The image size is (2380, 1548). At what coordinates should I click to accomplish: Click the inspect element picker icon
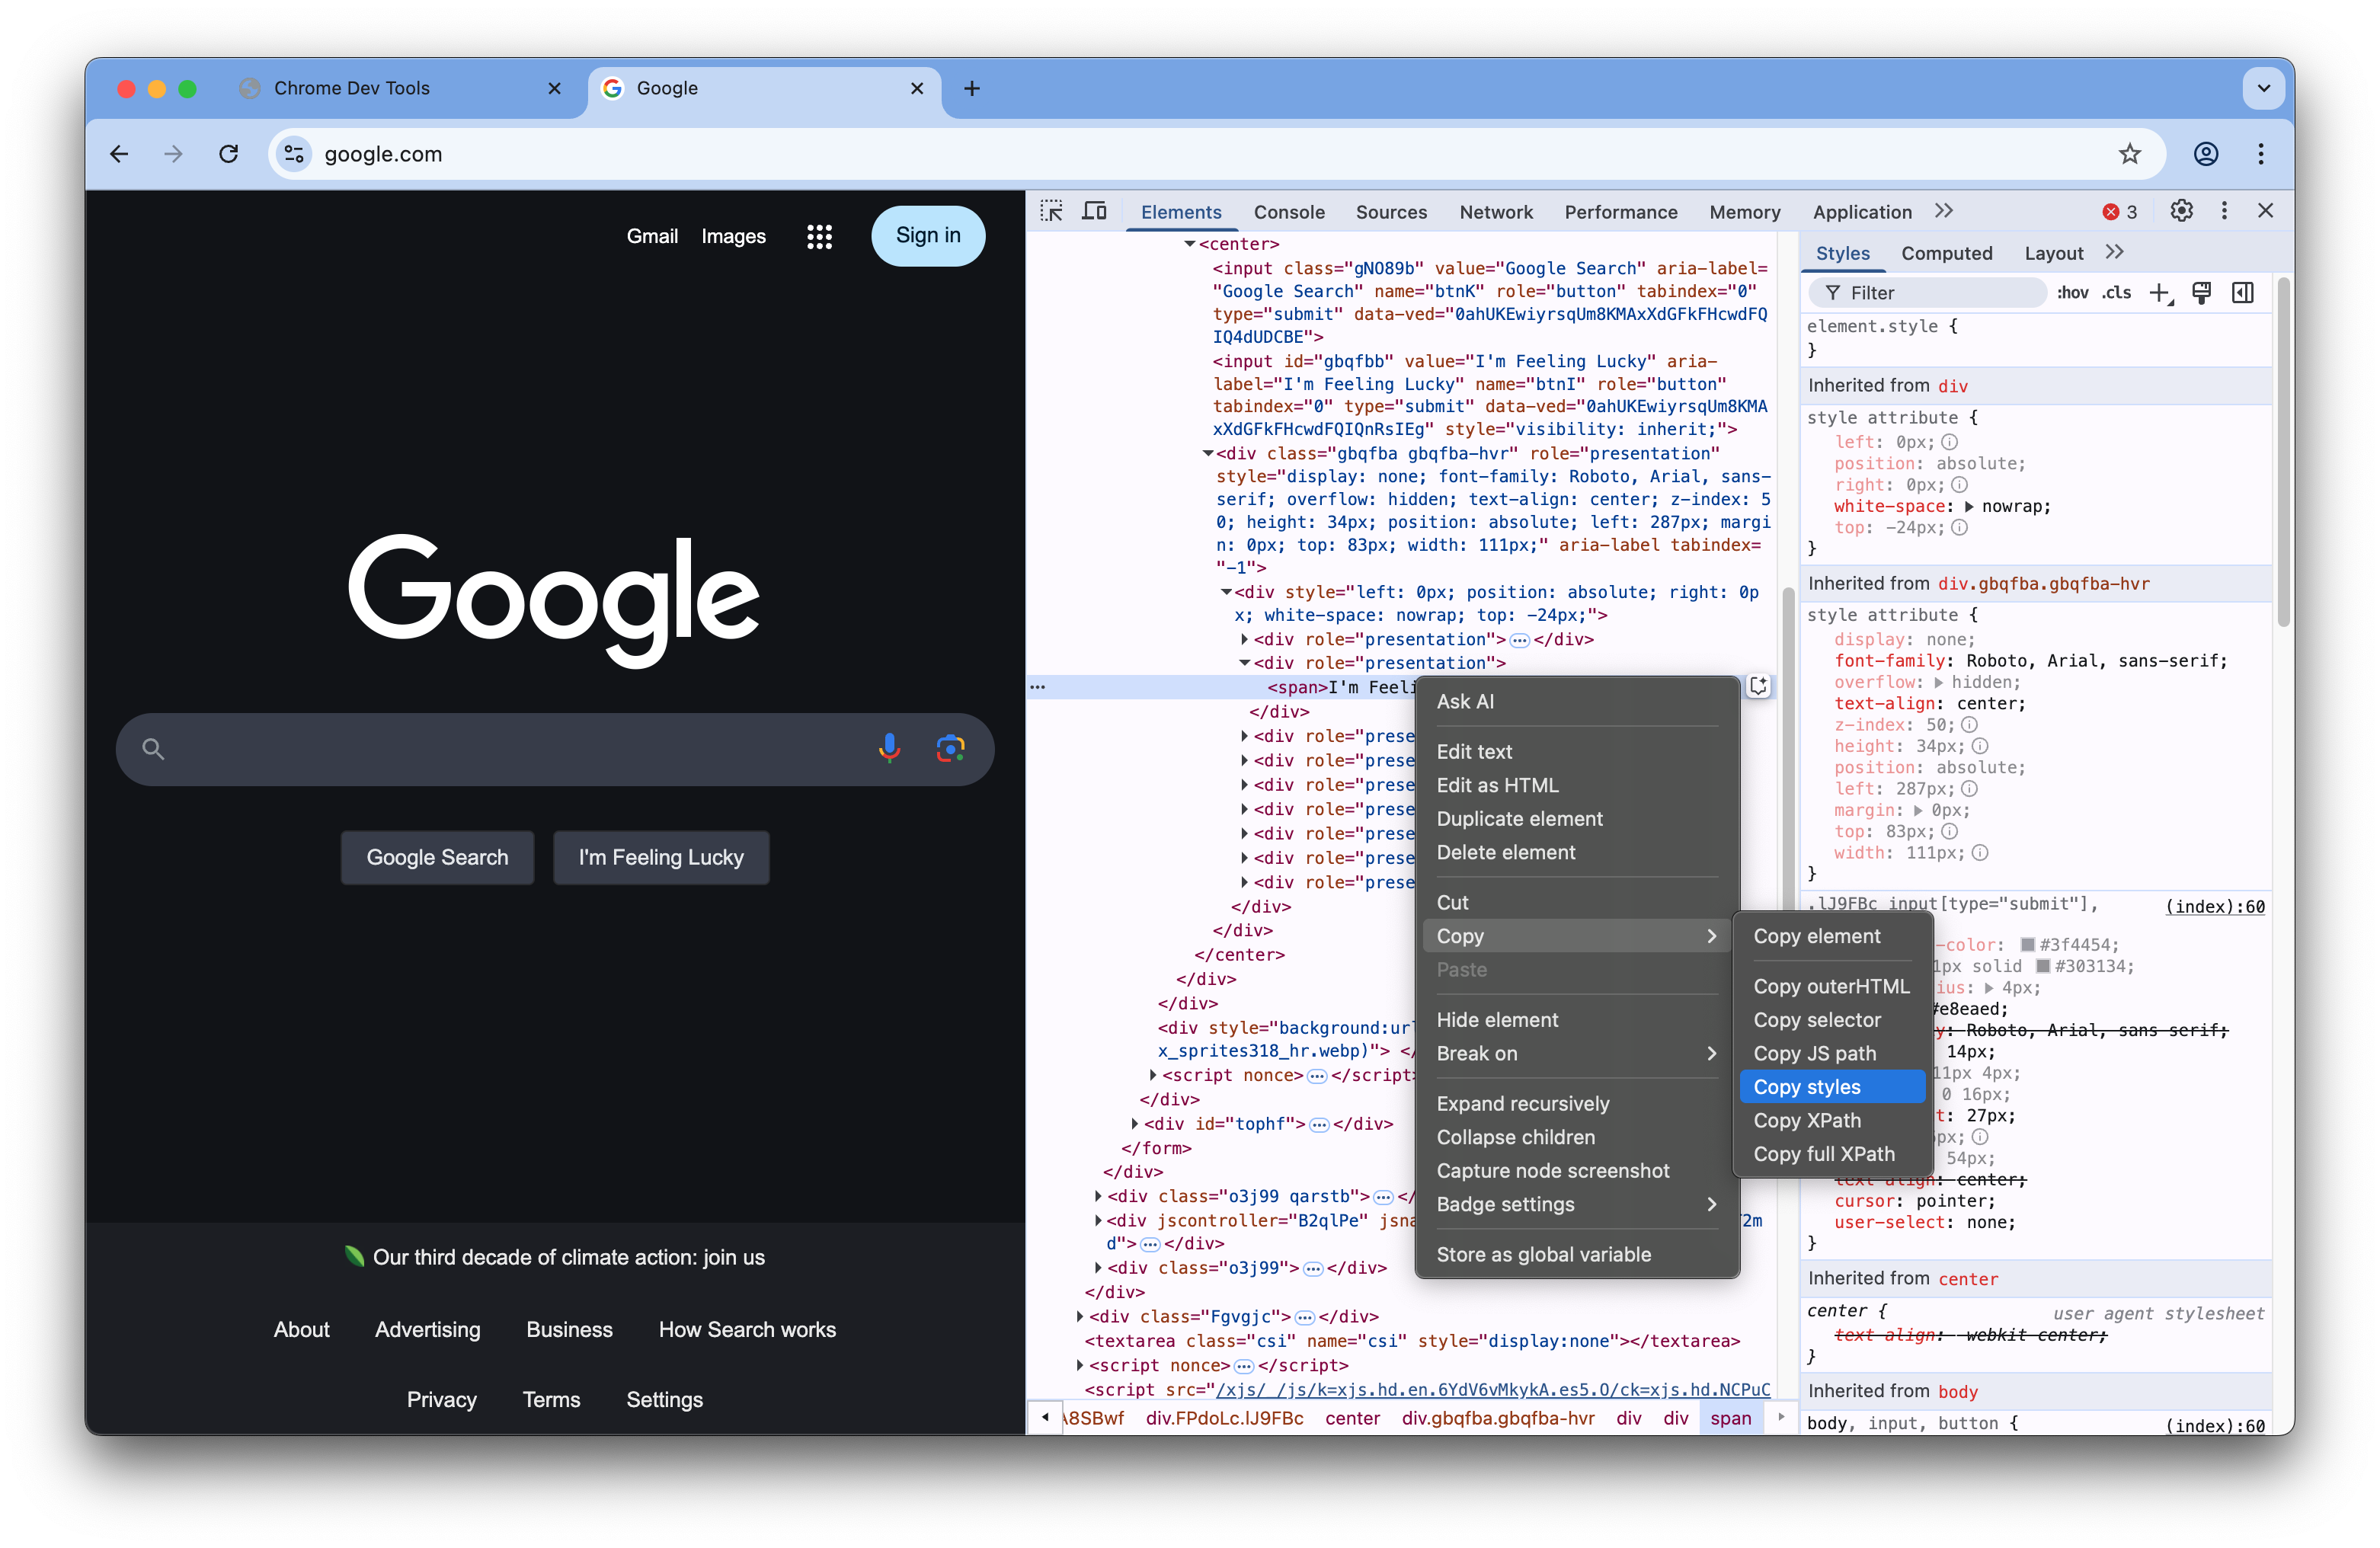click(x=1051, y=211)
